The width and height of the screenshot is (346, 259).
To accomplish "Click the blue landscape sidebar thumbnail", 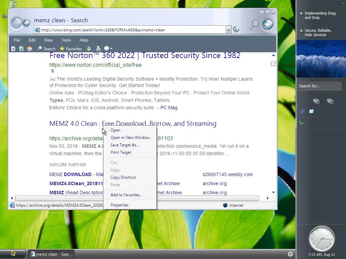I will click(x=321, y=59).
